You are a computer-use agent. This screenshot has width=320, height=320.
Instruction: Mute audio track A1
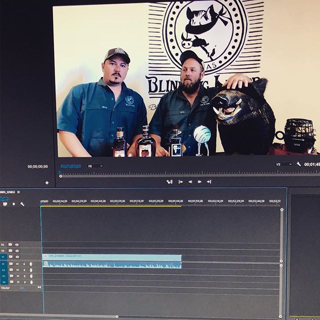(17, 264)
